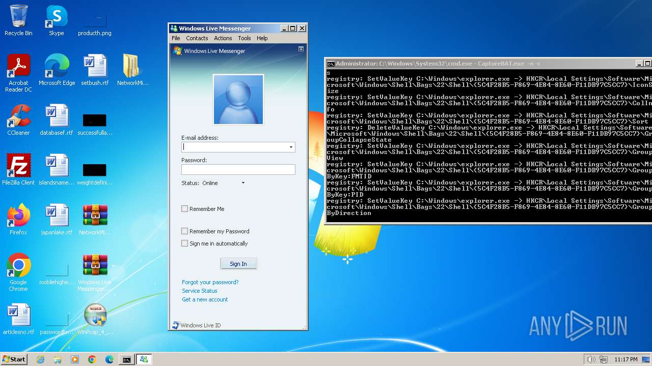Select the NetworkMi... WinRAR archive icon
The image size is (652, 366).
tap(95, 220)
